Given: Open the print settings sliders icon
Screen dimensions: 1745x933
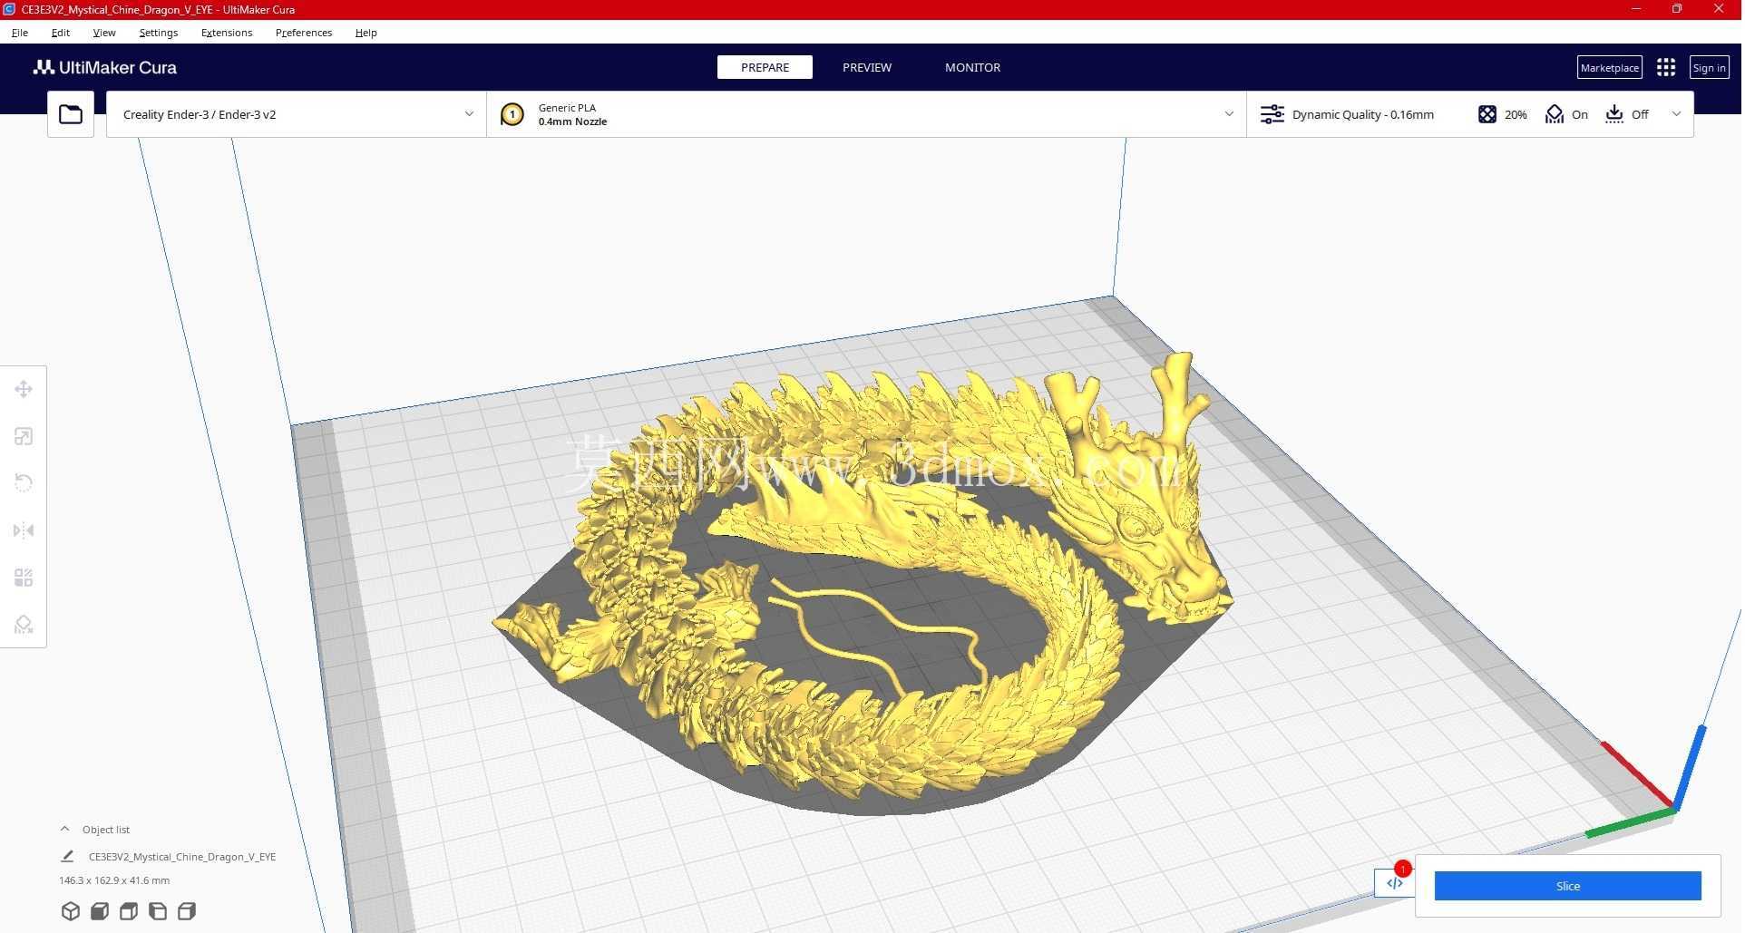Looking at the screenshot, I should [1272, 114].
